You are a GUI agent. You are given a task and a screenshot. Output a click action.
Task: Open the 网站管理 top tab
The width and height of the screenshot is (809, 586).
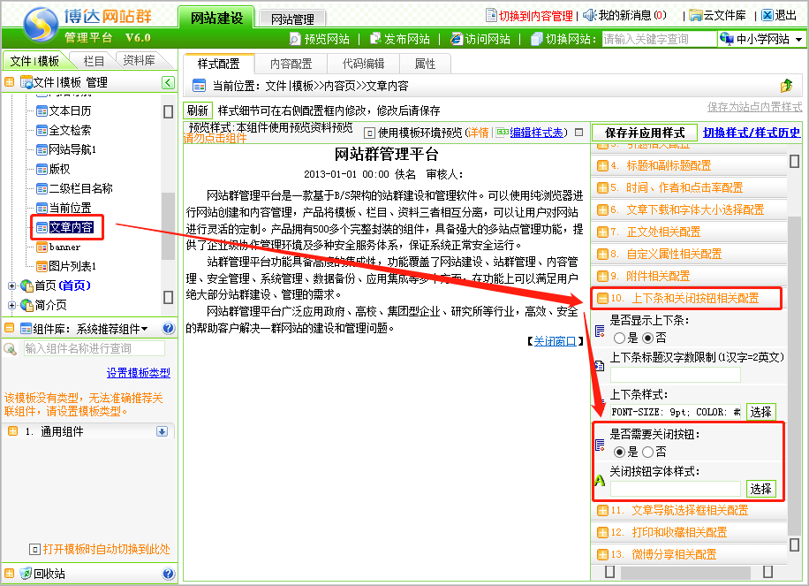pos(292,18)
